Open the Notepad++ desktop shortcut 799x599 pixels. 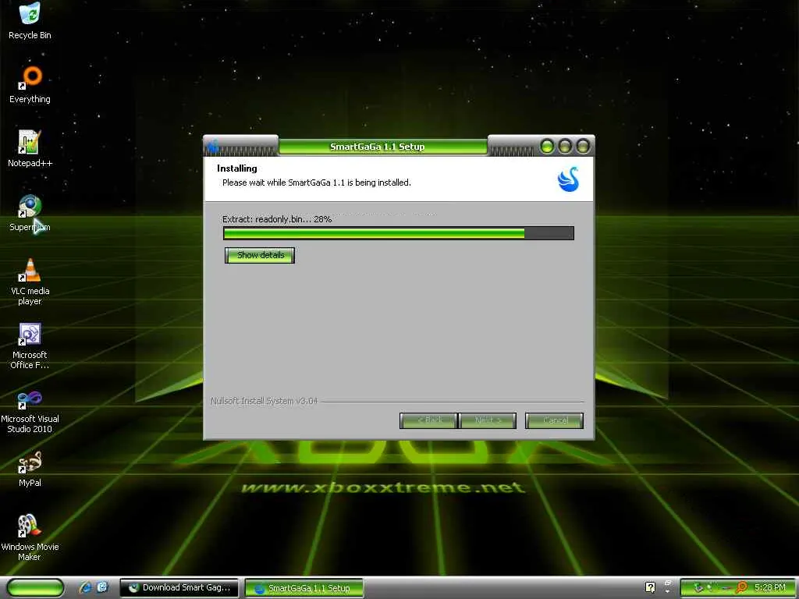point(30,149)
